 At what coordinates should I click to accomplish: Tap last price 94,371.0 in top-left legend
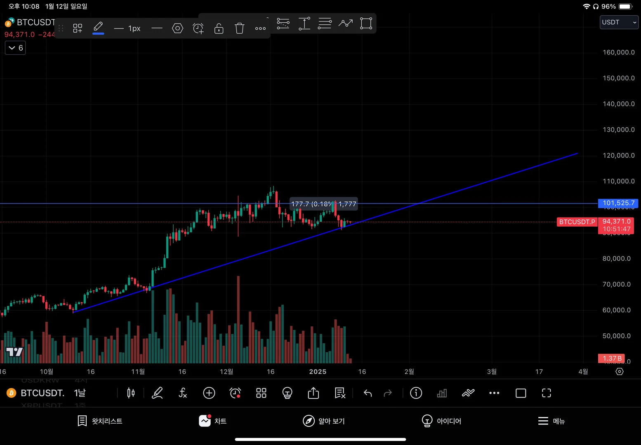pyautogui.click(x=19, y=35)
